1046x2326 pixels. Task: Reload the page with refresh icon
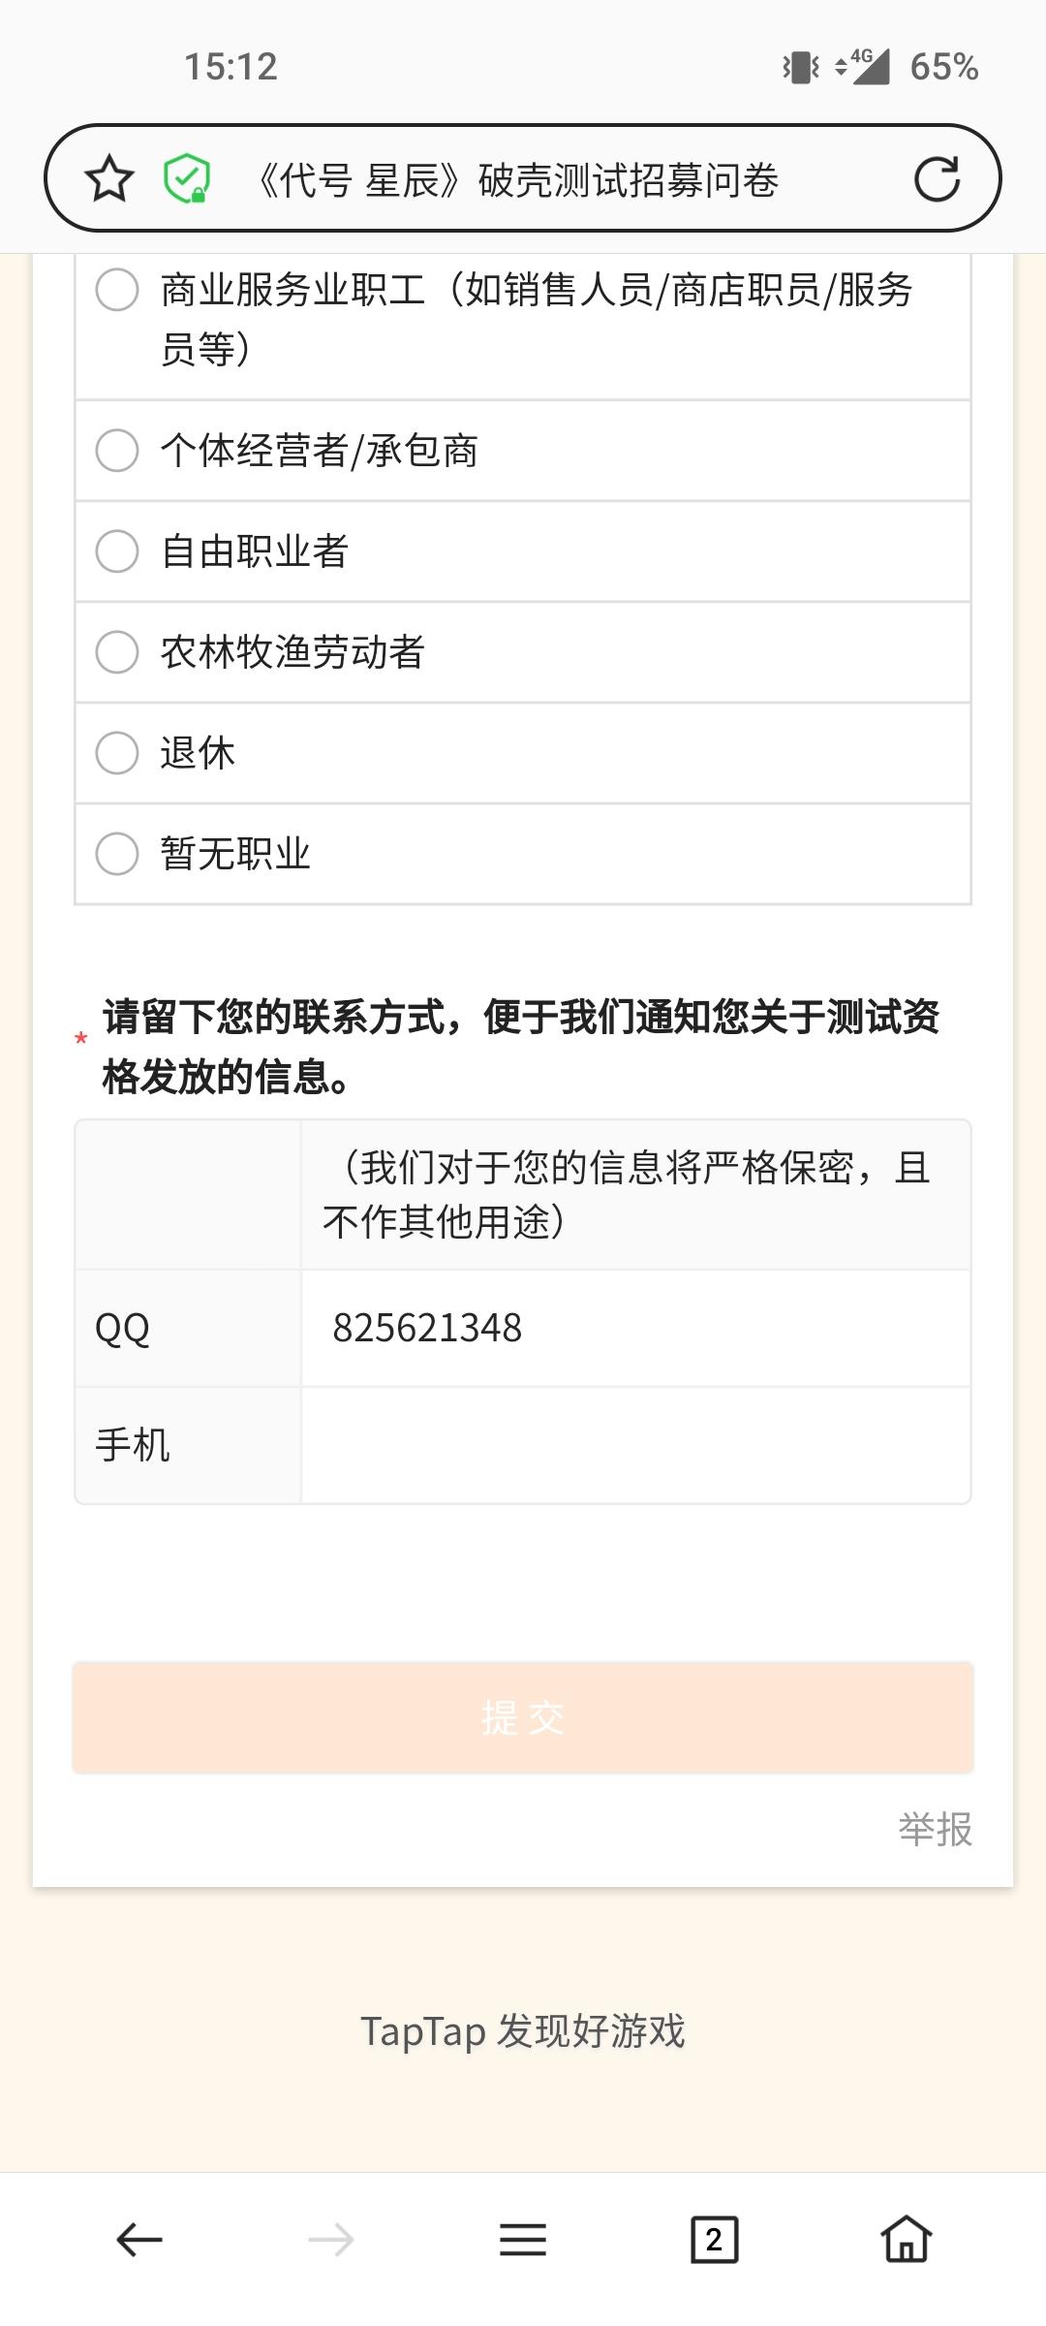pyautogui.click(x=937, y=178)
